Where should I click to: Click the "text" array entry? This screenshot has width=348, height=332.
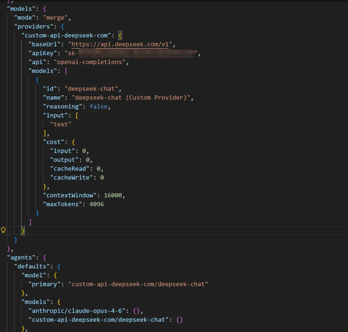(61, 124)
